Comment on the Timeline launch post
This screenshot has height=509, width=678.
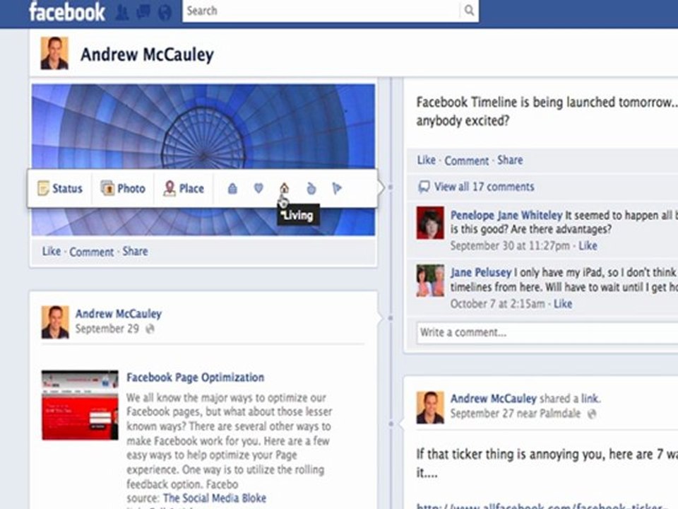click(x=467, y=160)
